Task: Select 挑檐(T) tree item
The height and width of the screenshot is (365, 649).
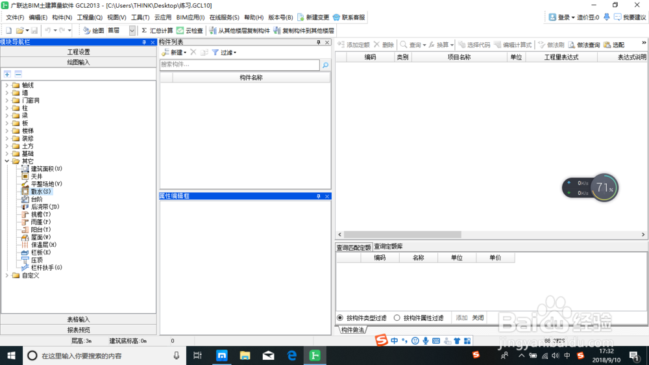Action: 40,214
